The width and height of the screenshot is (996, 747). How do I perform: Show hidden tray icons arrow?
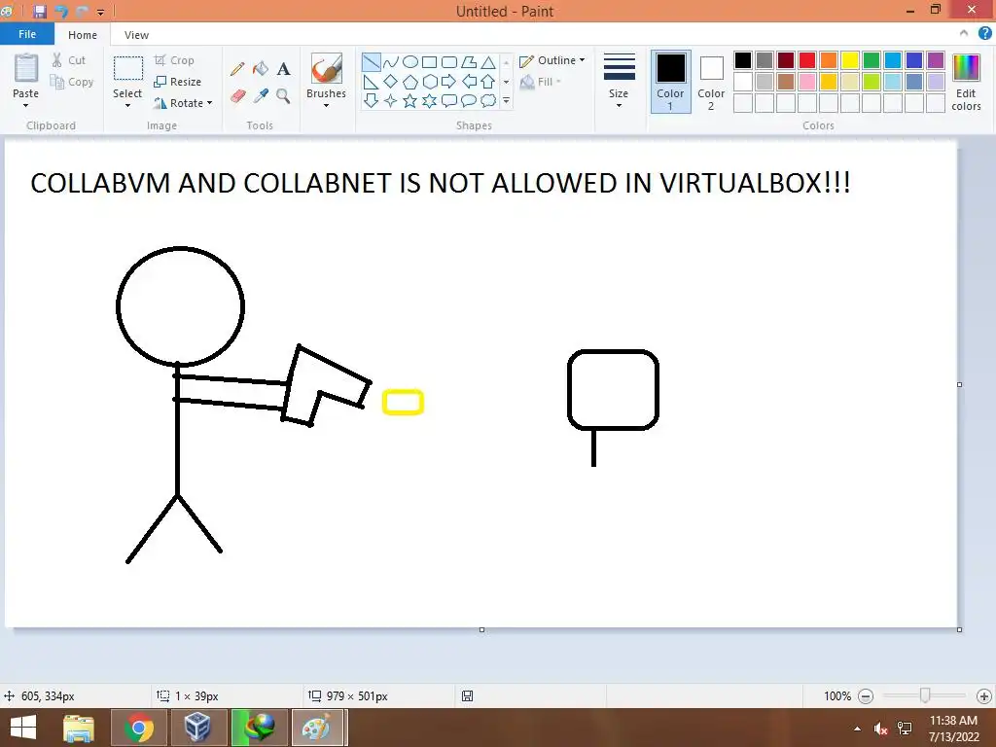(858, 729)
